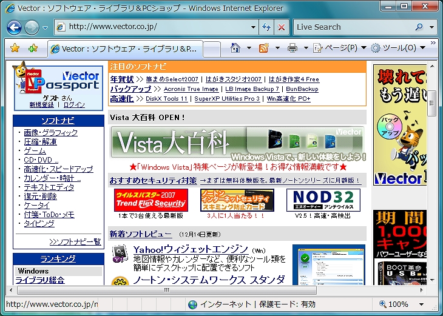Click ライブラリ総合 ranking link
The image size is (443, 316).
(40, 280)
